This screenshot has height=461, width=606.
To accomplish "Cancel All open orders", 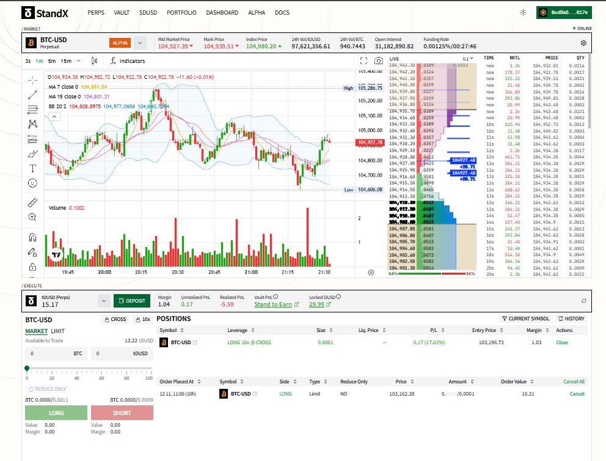I will pos(574,382).
